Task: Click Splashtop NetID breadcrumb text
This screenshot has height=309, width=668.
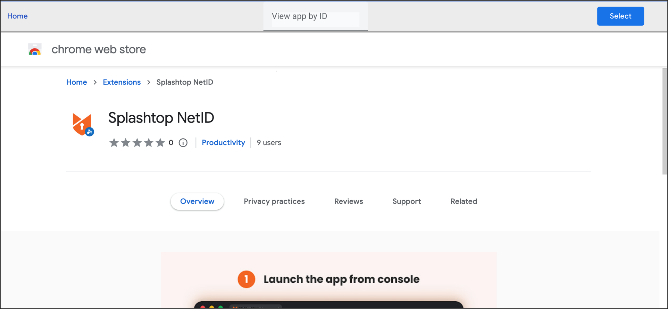Action: click(x=185, y=82)
